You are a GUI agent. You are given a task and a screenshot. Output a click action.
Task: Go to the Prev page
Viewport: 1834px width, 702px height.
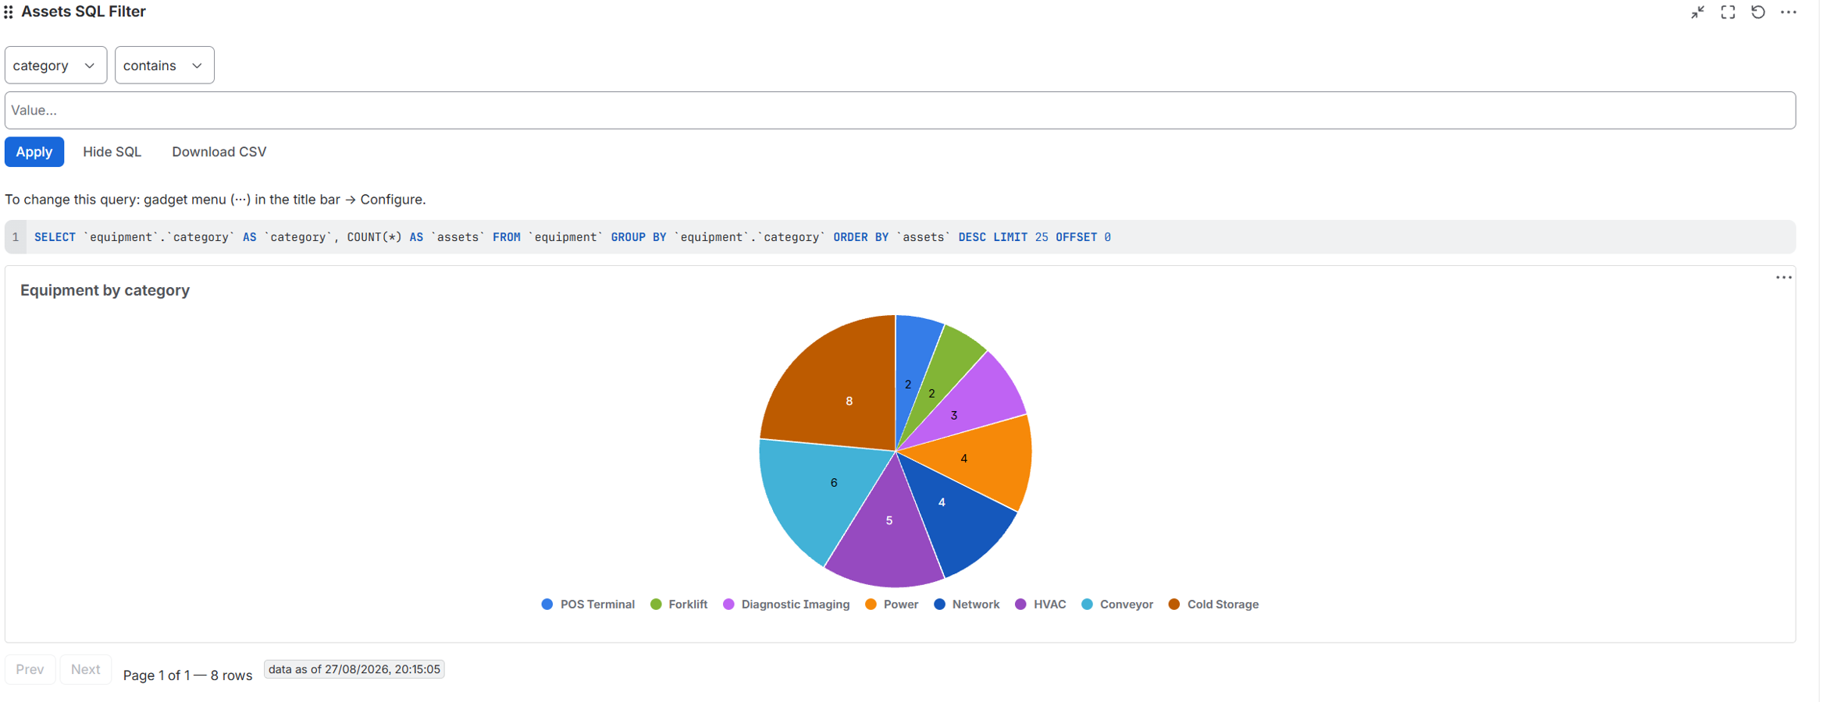[x=30, y=669]
